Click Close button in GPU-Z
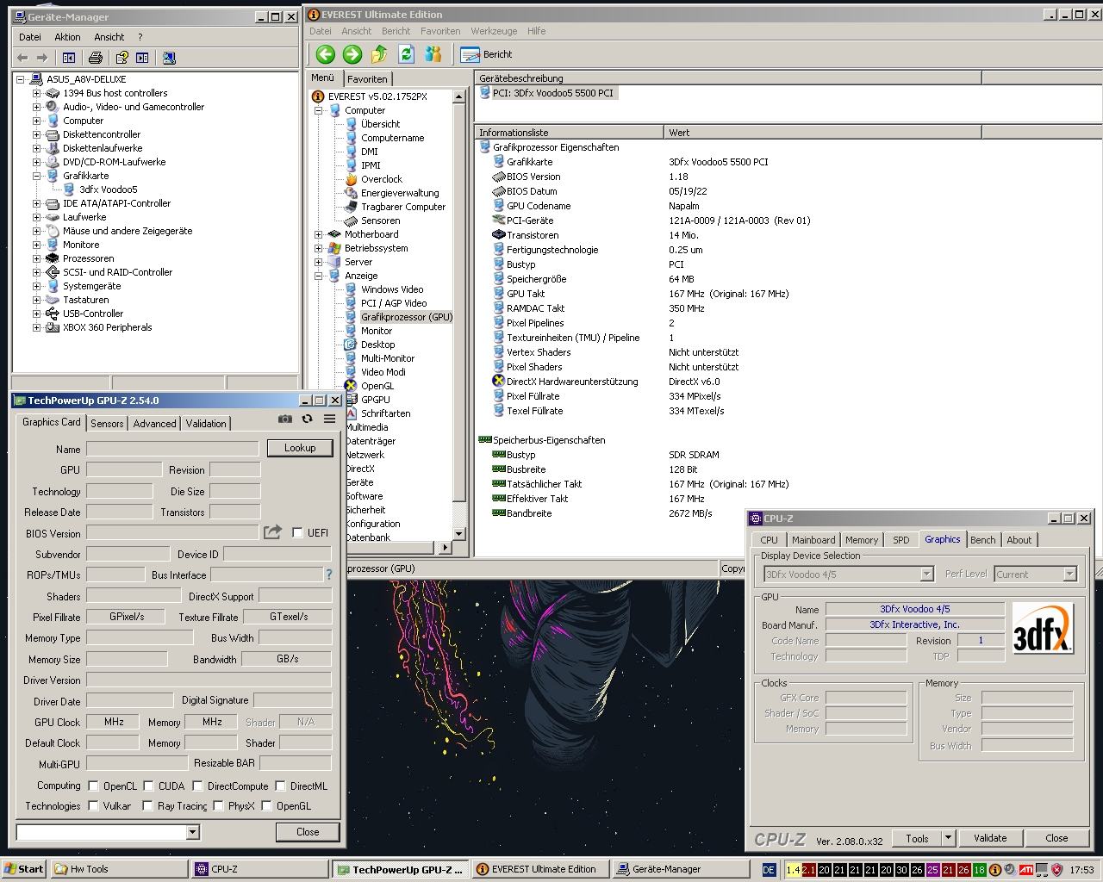 308,832
